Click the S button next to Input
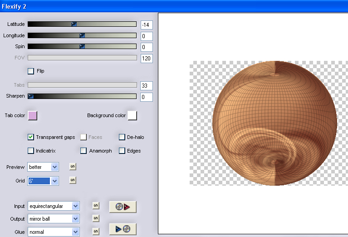Image resolution: width=348 pixels, height=237 pixels. [x=96, y=206]
